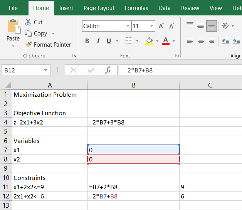Image resolution: width=242 pixels, height=210 pixels.
Task: Open the Calibri font name dropdown
Action: click(128, 26)
